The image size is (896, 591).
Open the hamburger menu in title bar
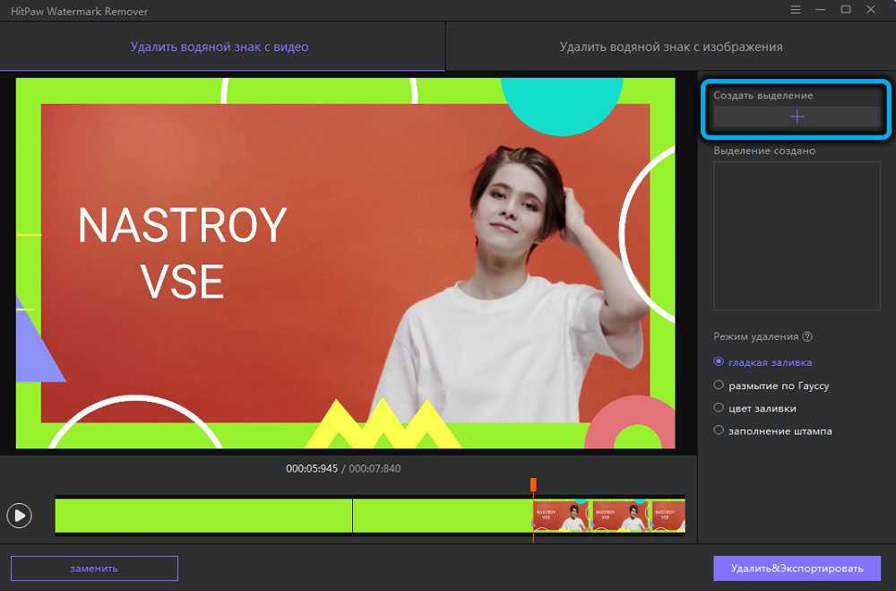[x=796, y=10]
